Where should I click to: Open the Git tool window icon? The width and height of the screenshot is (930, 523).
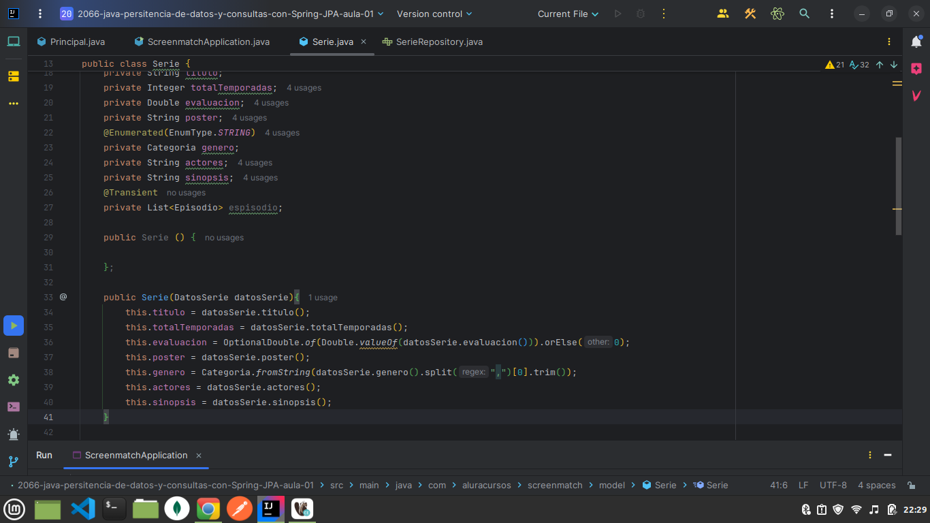tap(14, 461)
